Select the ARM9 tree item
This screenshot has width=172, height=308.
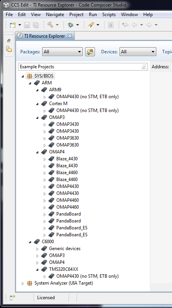[55, 90]
